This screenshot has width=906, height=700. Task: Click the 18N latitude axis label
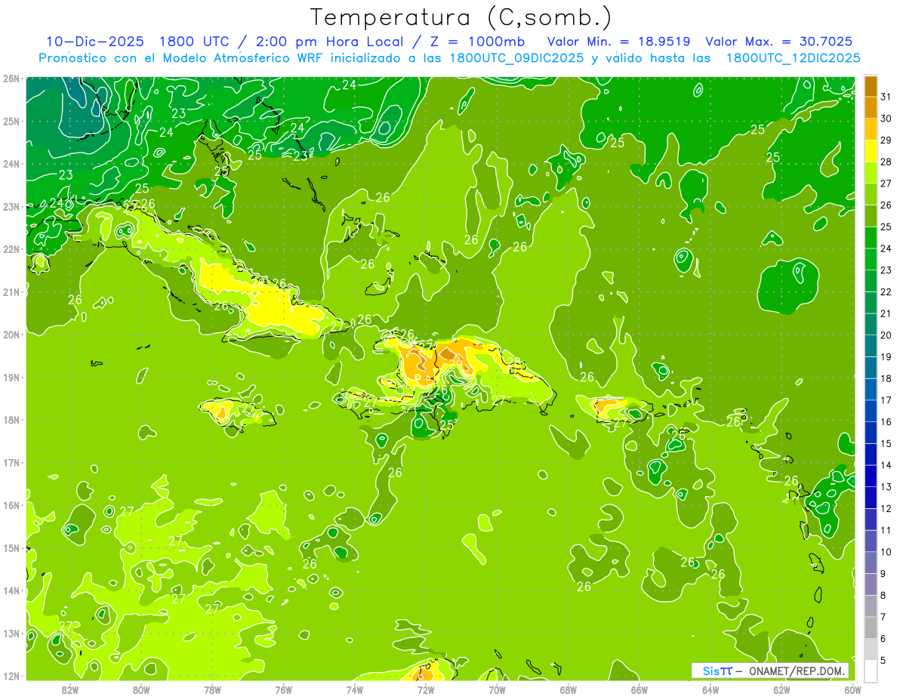pos(12,420)
